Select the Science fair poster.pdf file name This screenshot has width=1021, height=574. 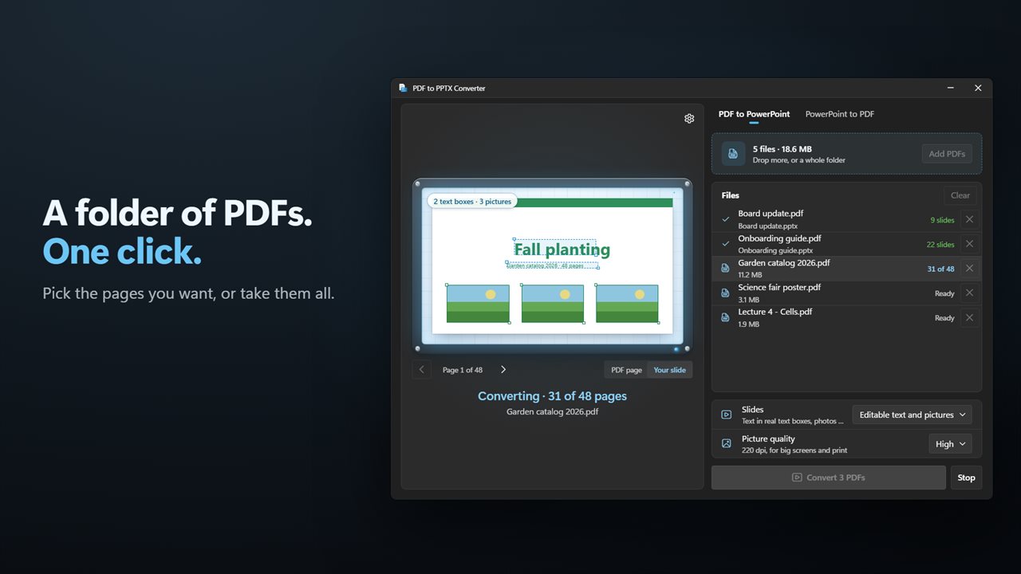tap(779, 287)
